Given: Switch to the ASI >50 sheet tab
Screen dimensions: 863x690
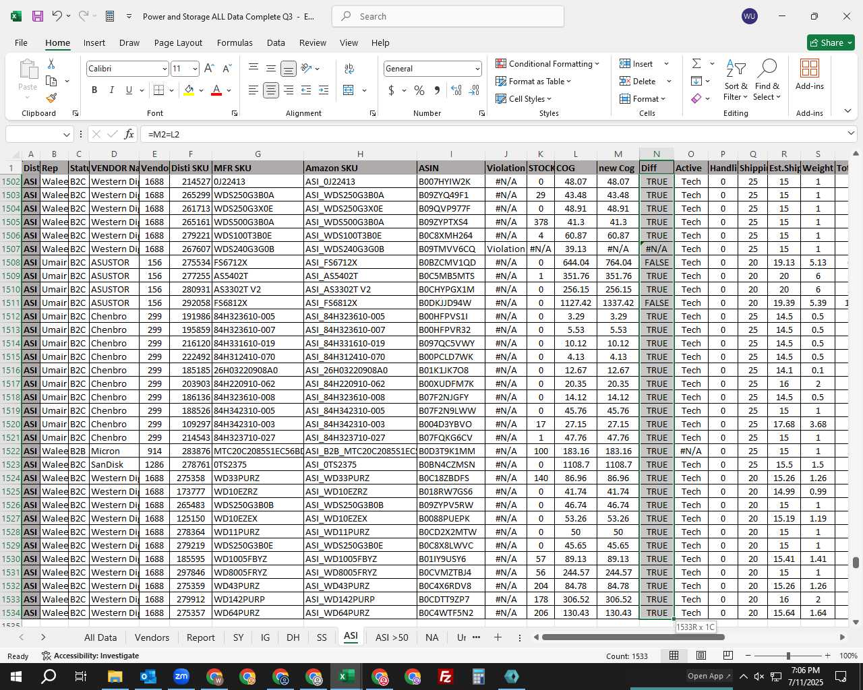Looking at the screenshot, I should point(392,637).
